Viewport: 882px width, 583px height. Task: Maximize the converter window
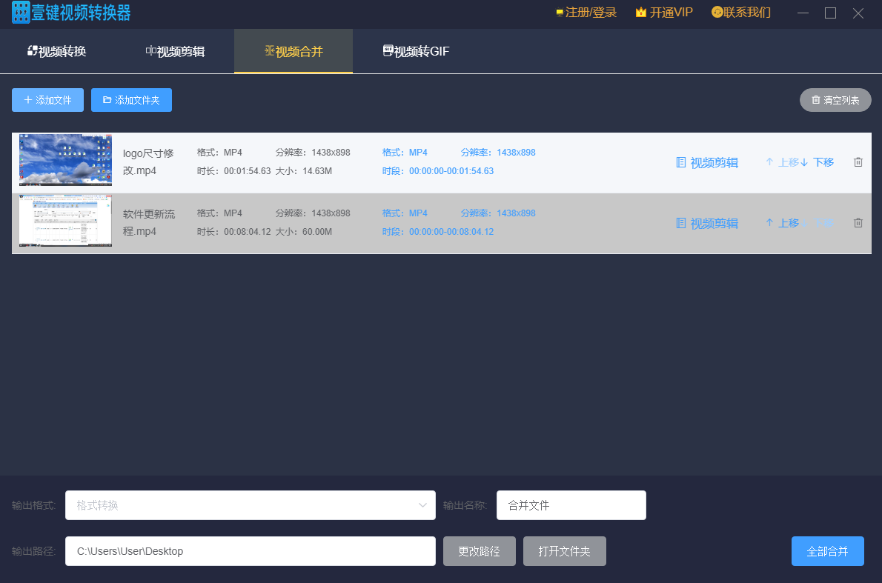pyautogui.click(x=830, y=13)
